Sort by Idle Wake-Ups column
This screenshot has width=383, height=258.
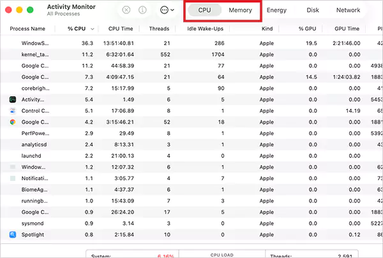205,29
